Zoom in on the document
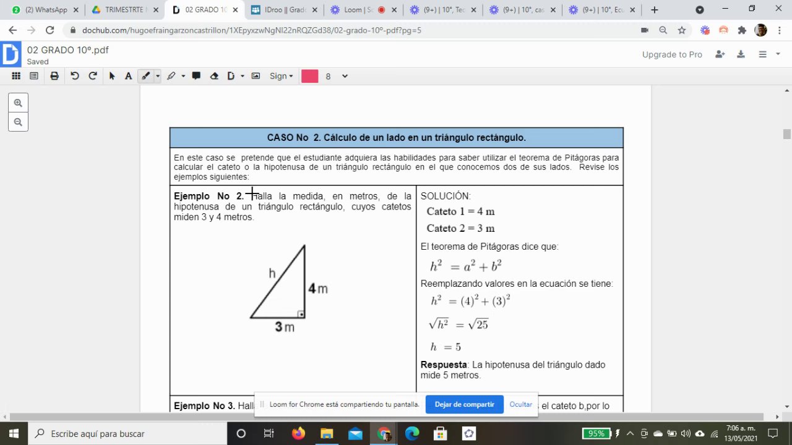 tap(18, 103)
